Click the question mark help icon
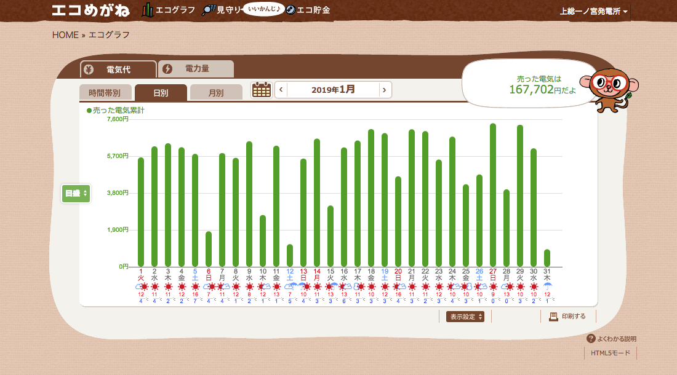 [591, 339]
